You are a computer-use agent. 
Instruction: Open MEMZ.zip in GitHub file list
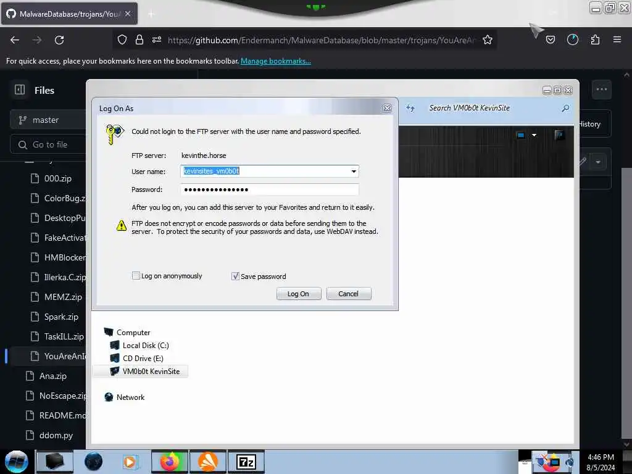(x=63, y=297)
